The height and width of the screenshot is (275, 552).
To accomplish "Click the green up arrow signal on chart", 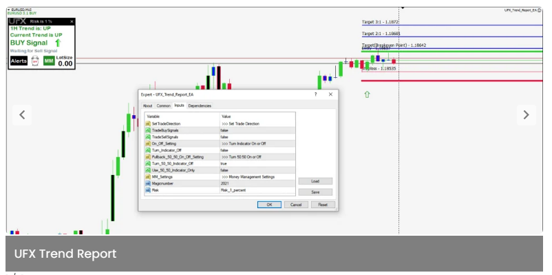I will [367, 94].
